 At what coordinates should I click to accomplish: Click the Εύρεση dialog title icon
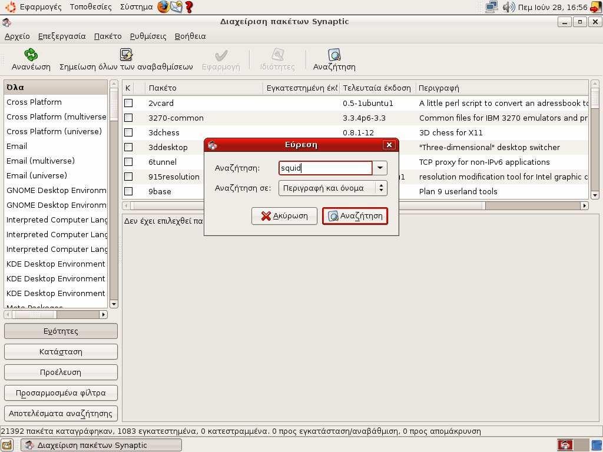[x=212, y=145]
